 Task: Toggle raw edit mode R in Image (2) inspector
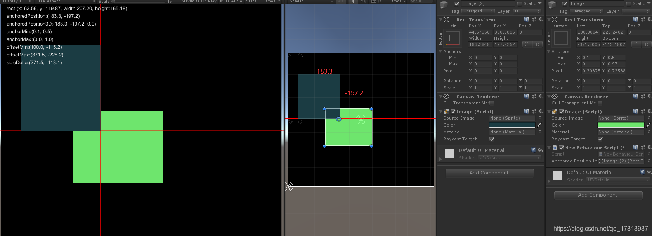(538, 44)
